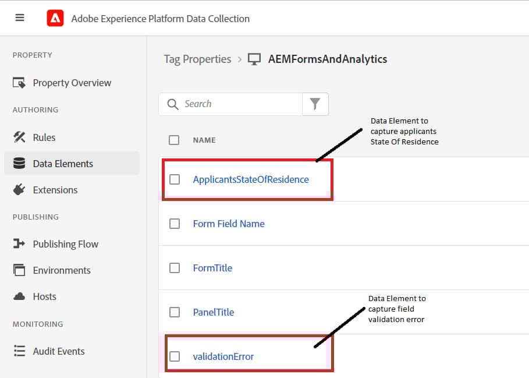The height and width of the screenshot is (378, 529).
Task: Check the ApplicantsStateOfResidence checkbox
Action: click(175, 179)
